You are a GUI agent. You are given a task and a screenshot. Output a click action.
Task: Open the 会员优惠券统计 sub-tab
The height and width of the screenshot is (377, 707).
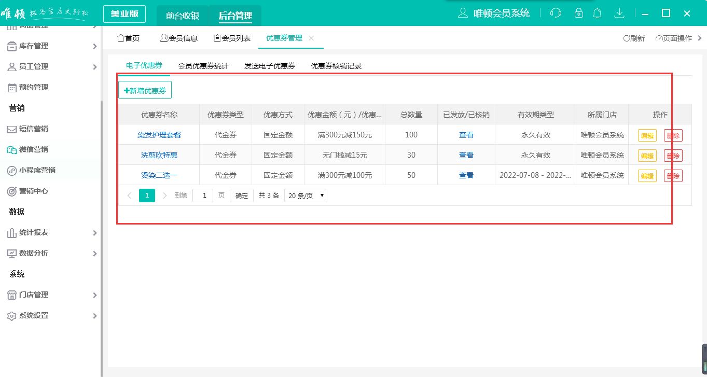point(203,66)
